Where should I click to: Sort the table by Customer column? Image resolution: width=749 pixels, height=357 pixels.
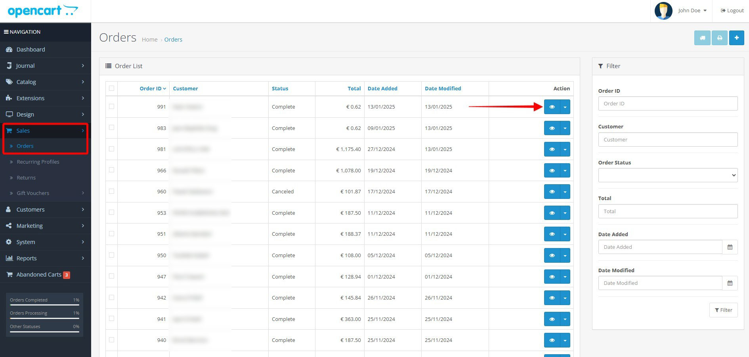click(185, 89)
